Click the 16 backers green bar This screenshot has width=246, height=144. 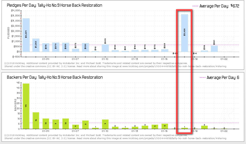(36, 120)
